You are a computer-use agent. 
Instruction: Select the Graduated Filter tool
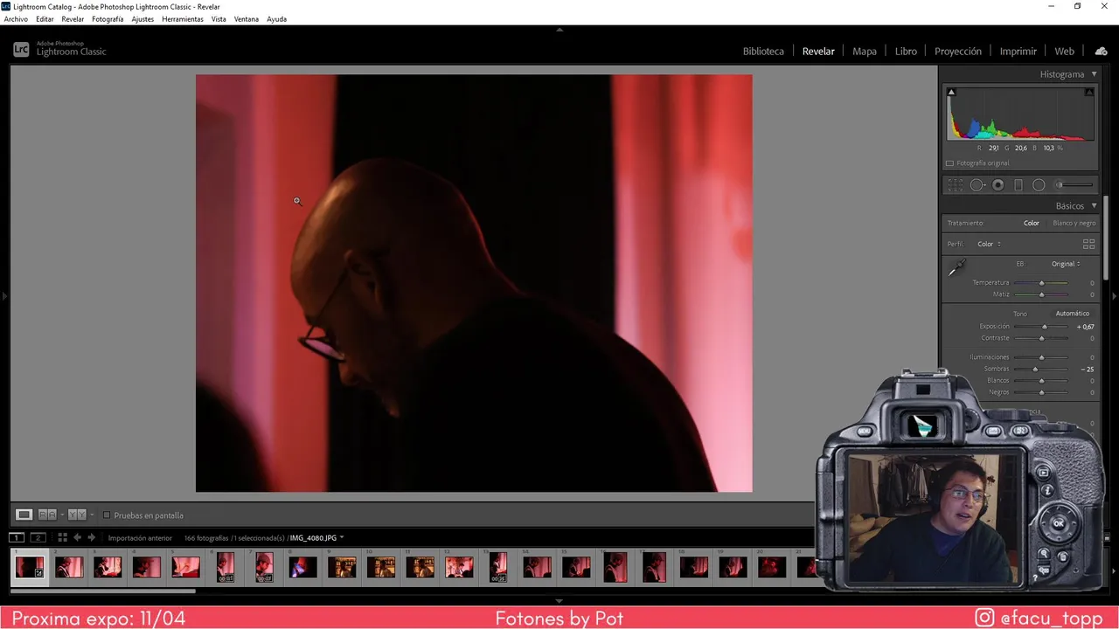1018,185
